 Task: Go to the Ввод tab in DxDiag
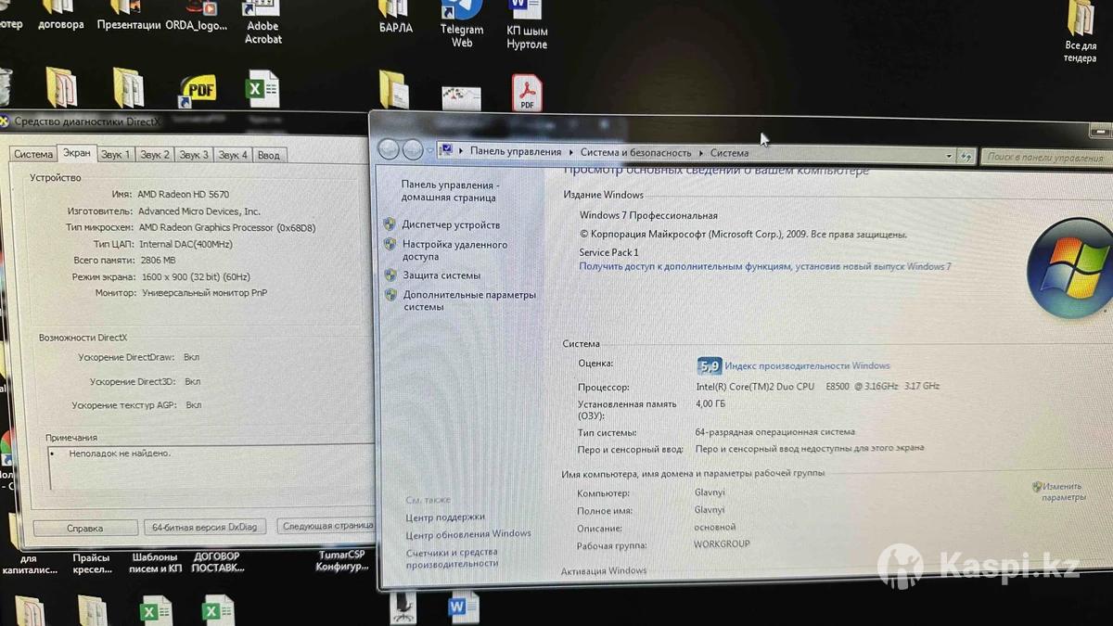(x=268, y=155)
